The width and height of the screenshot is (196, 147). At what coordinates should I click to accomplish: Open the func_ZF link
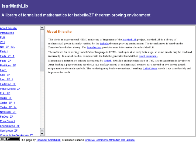(5, 75)
